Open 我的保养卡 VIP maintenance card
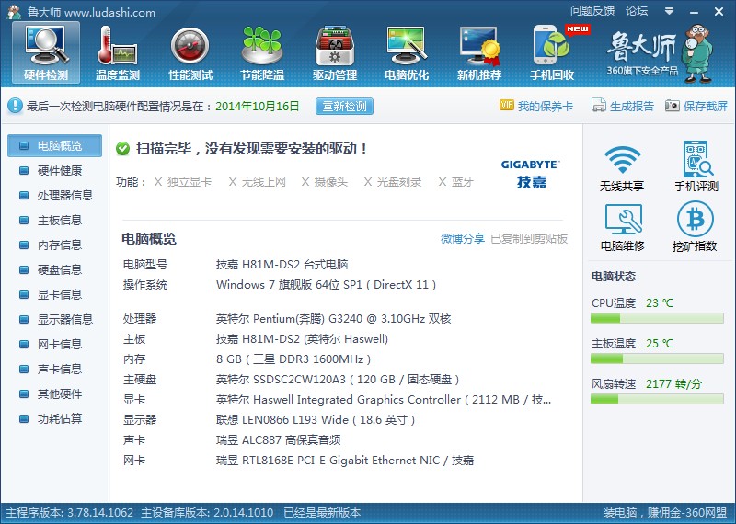 tap(536, 106)
